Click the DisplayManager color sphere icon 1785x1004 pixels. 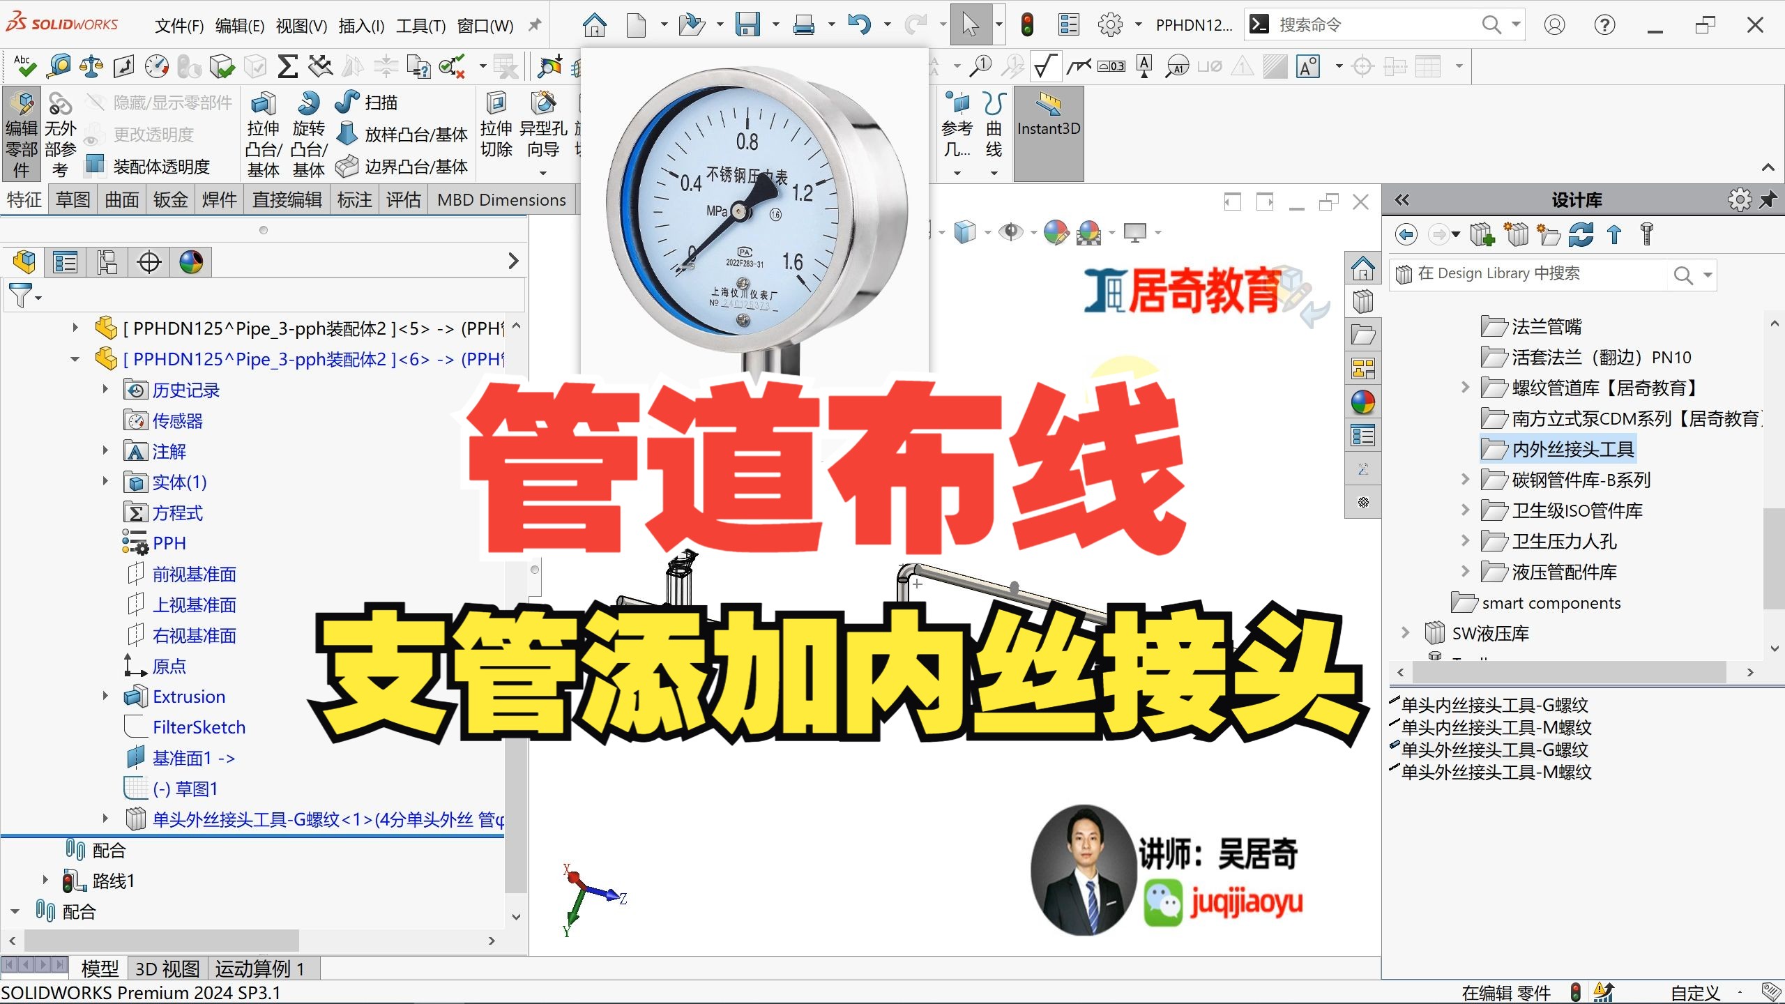click(x=191, y=263)
